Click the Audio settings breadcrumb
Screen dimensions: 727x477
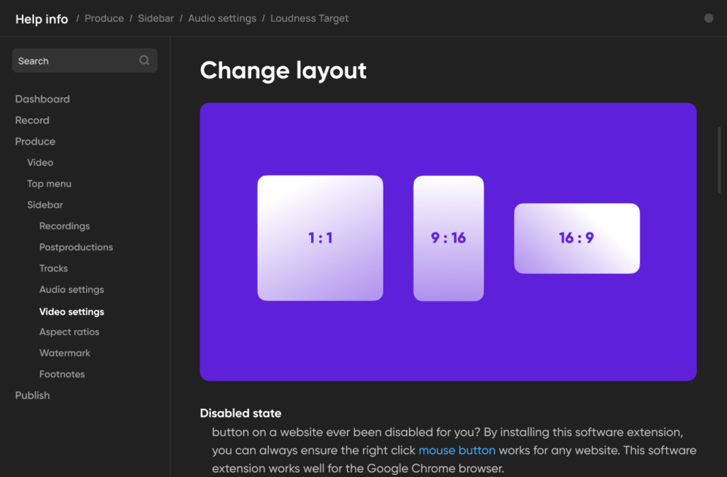[x=222, y=18]
